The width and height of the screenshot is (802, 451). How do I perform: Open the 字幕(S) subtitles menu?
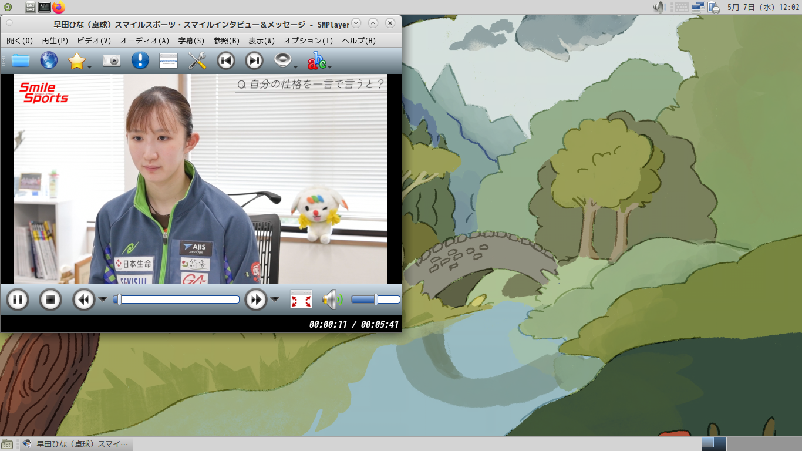pyautogui.click(x=191, y=41)
